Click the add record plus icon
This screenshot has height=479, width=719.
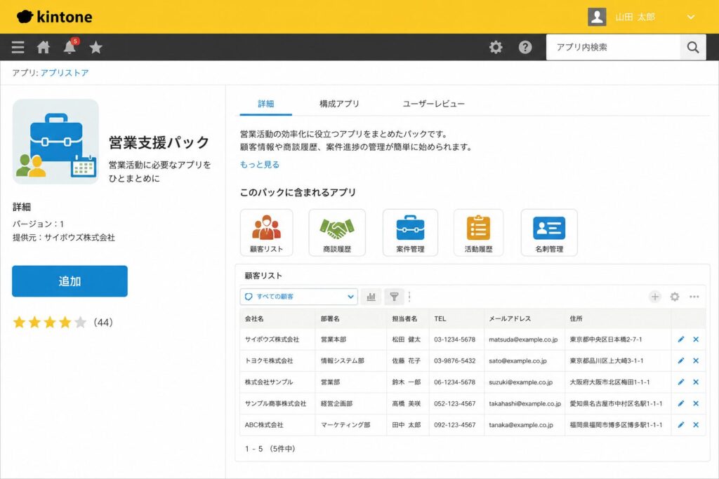click(x=655, y=297)
